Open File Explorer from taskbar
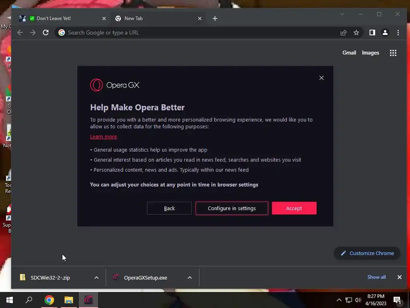 coord(69,300)
